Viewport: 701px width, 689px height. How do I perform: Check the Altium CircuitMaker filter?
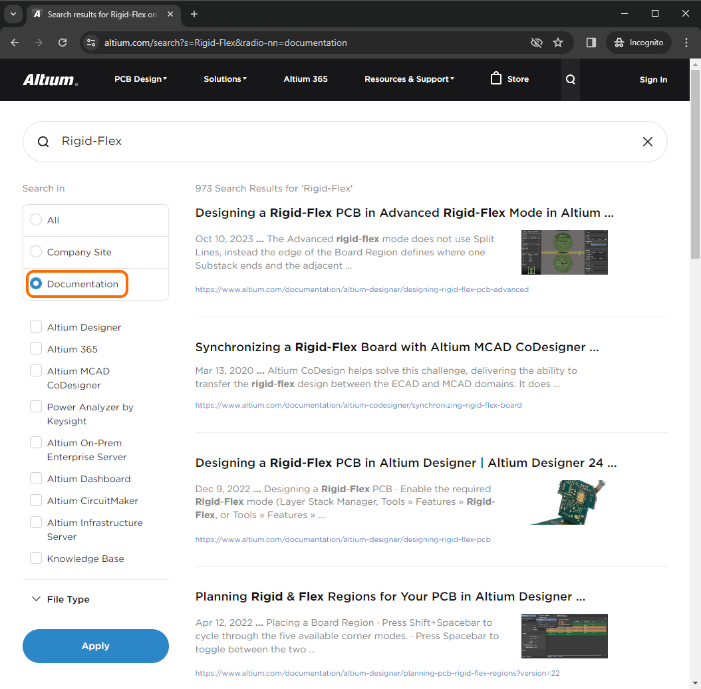[36, 500]
